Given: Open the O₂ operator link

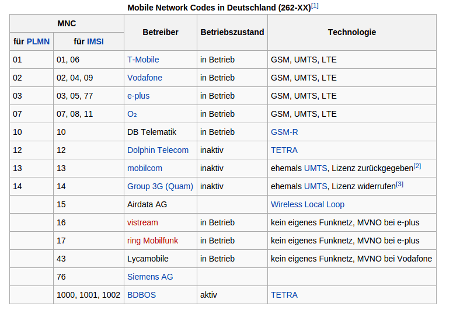Looking at the screenshot, I should 132,114.
